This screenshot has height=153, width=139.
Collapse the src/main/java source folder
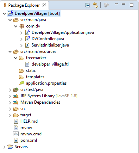(10, 20)
